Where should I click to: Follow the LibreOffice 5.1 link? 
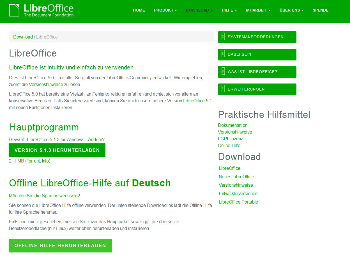[x=197, y=101]
